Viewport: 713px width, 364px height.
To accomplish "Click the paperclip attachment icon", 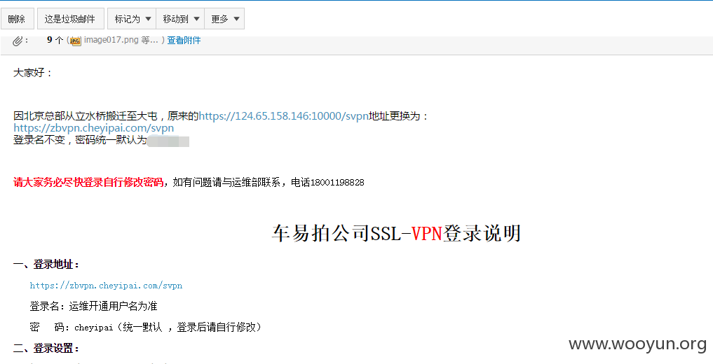I will [18, 41].
